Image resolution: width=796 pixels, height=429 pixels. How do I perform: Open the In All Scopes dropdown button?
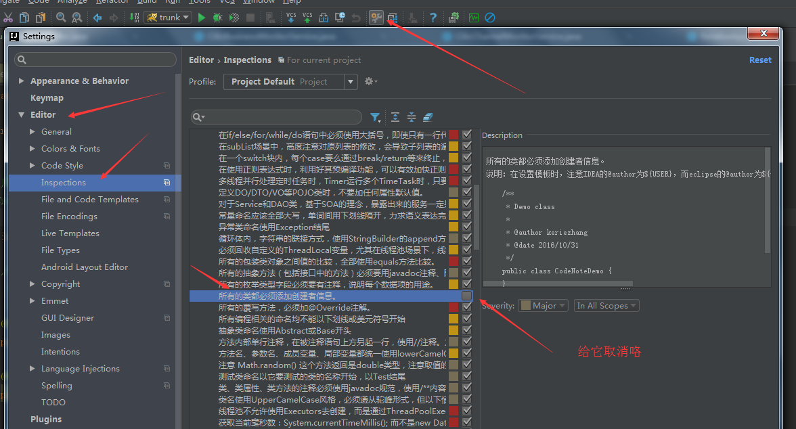(x=606, y=306)
